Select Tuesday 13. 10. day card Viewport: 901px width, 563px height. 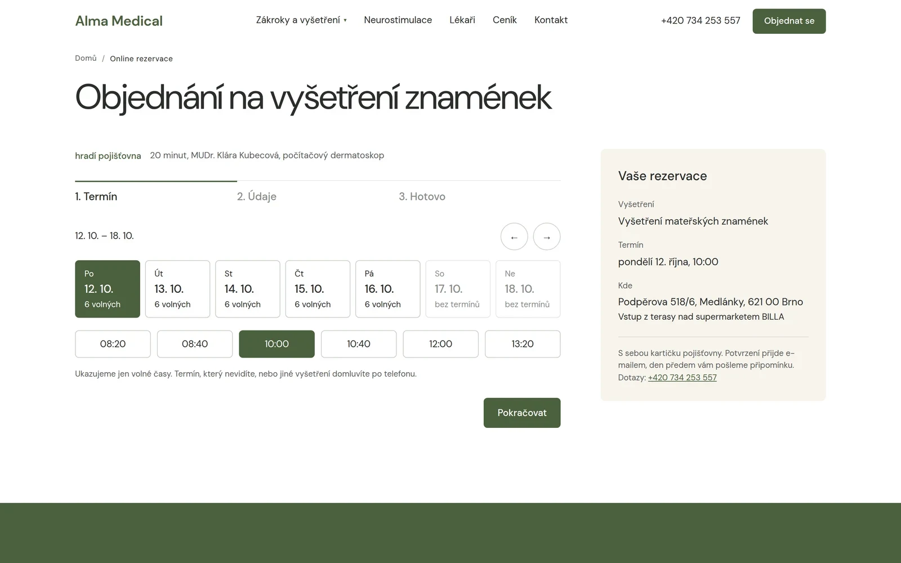177,289
